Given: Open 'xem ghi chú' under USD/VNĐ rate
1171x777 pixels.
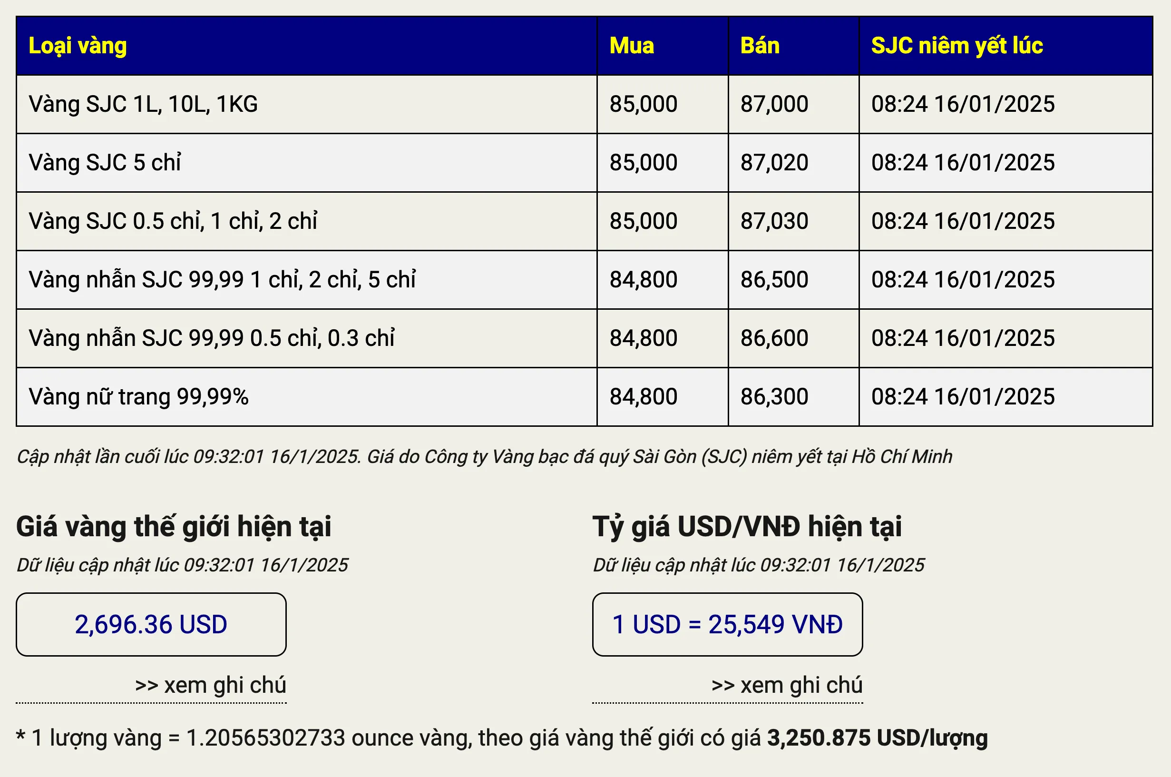Looking at the screenshot, I should pos(787,685).
